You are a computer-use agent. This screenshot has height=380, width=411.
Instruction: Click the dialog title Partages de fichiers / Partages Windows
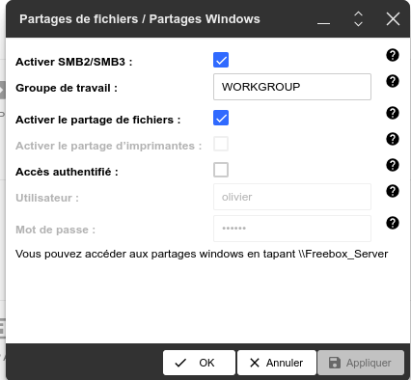(x=140, y=19)
